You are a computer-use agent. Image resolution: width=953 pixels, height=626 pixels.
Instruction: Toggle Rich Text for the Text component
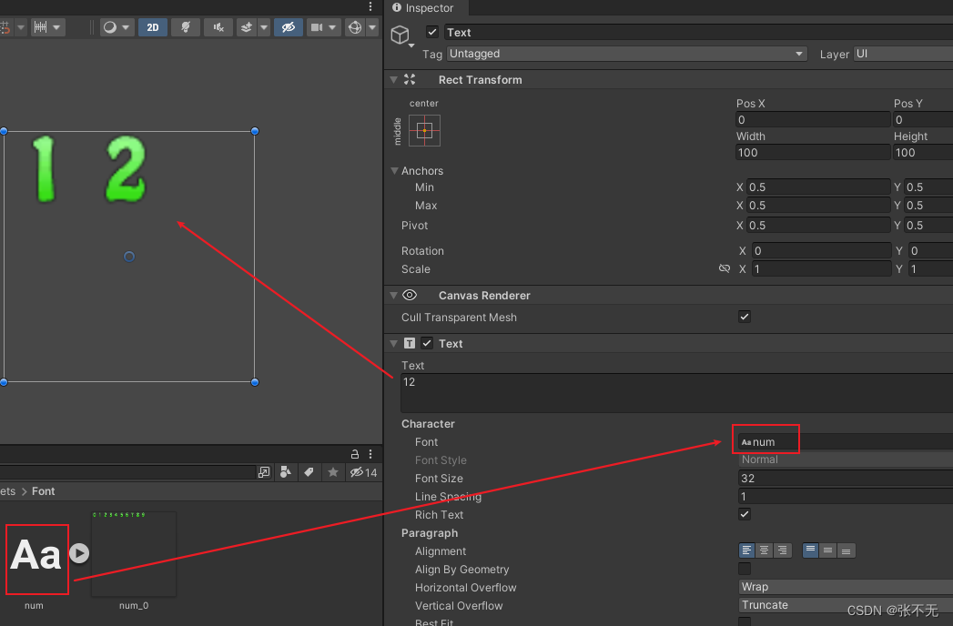point(745,514)
